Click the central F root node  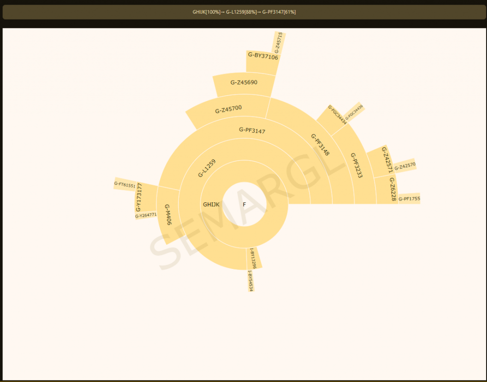pyautogui.click(x=244, y=204)
